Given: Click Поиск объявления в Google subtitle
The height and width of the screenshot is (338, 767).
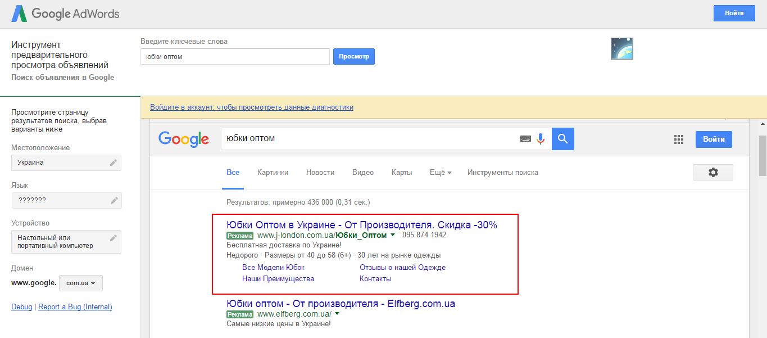Looking at the screenshot, I should pos(62,78).
